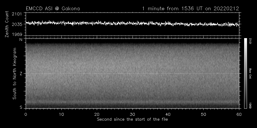Click the 30 second tick label
The image size is (257, 128).
(132, 114)
